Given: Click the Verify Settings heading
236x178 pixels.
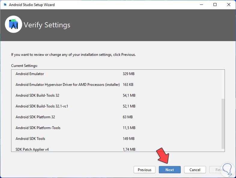Looking at the screenshot, I should click(47, 25).
